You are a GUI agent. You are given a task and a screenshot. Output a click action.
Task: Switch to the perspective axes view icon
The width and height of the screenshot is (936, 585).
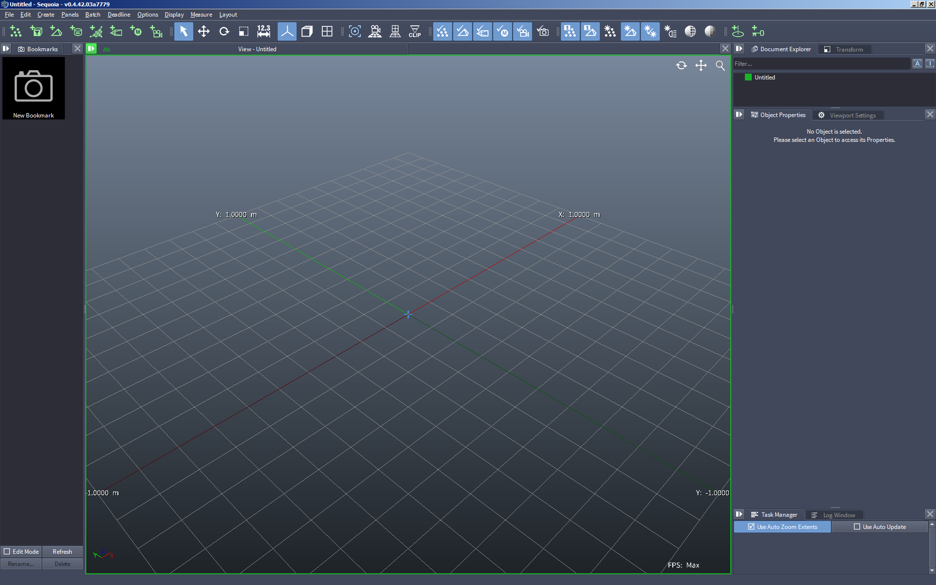(x=287, y=32)
